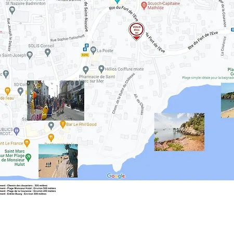
Task: Click the 'All. du Château' street name
Action: [139, 105]
